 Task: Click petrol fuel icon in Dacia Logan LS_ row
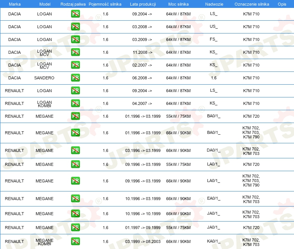75,14
